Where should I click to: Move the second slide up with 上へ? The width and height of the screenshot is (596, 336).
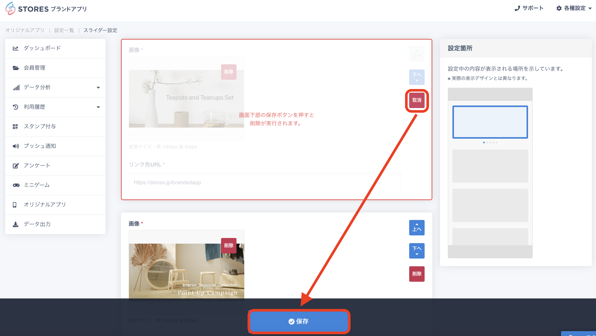click(x=417, y=228)
